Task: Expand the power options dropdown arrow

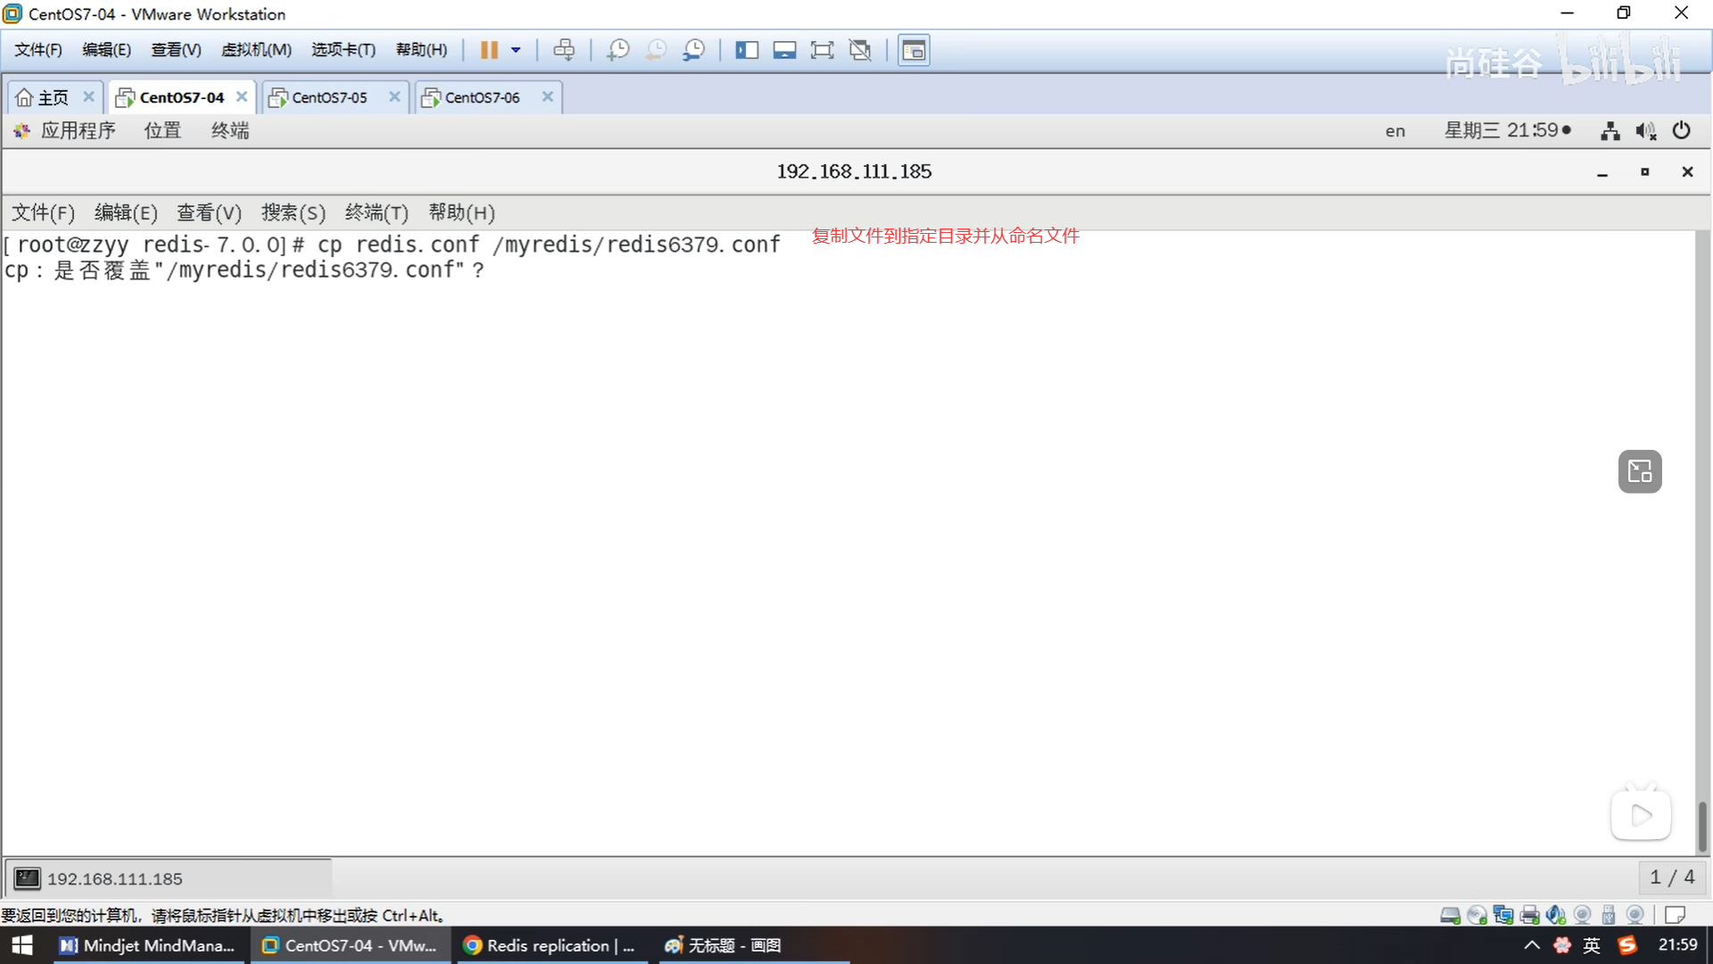Action: click(x=516, y=50)
